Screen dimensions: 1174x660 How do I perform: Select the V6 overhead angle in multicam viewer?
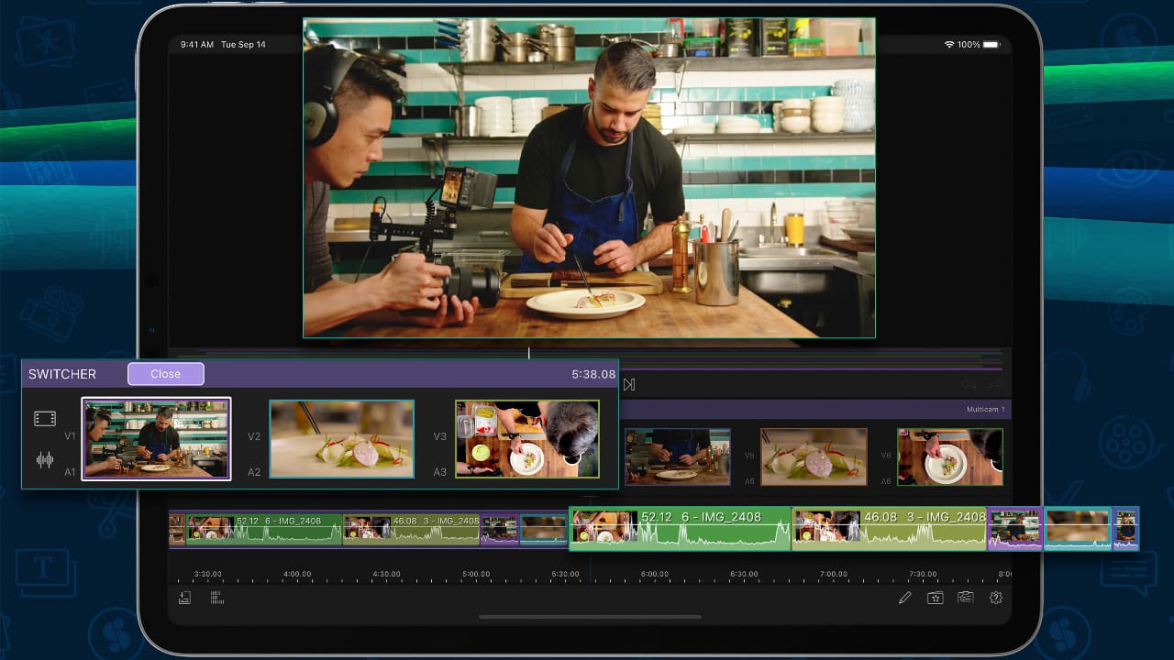click(949, 456)
